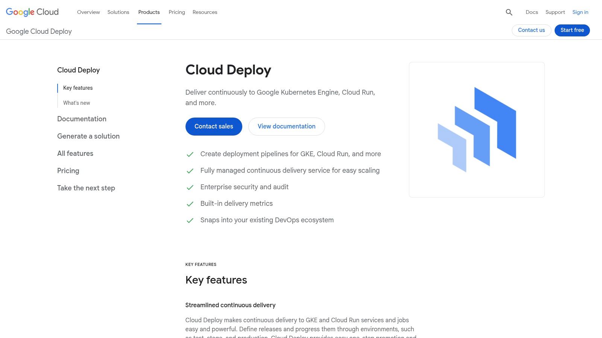
Task: Select the Products nav tab
Action: pos(149,12)
